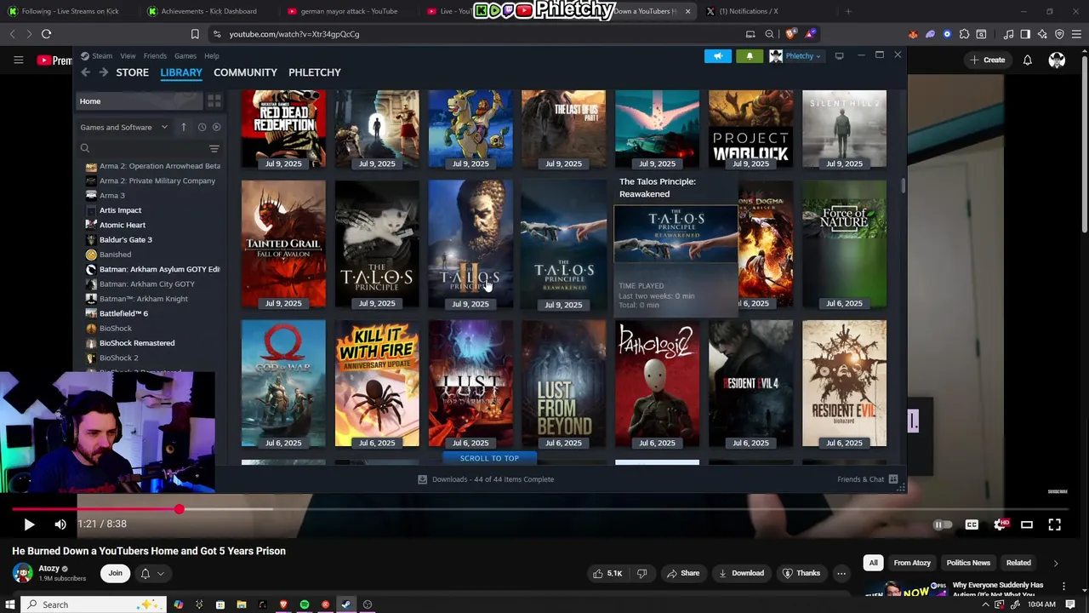
Task: Open Pathologic 2 game cover
Action: coord(657,384)
